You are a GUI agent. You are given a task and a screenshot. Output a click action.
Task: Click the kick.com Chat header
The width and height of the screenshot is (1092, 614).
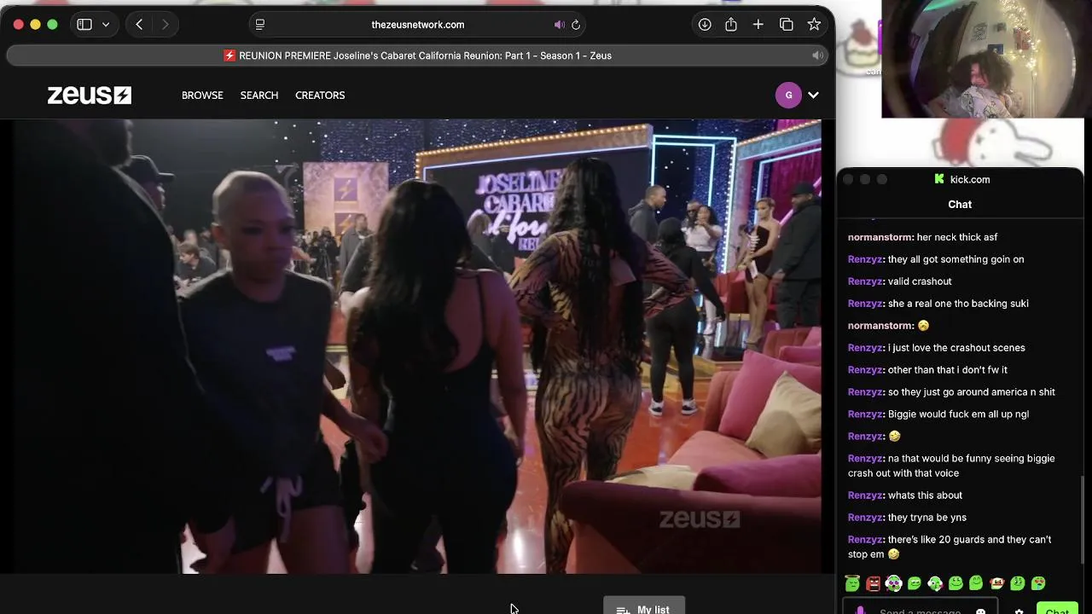coord(960,205)
